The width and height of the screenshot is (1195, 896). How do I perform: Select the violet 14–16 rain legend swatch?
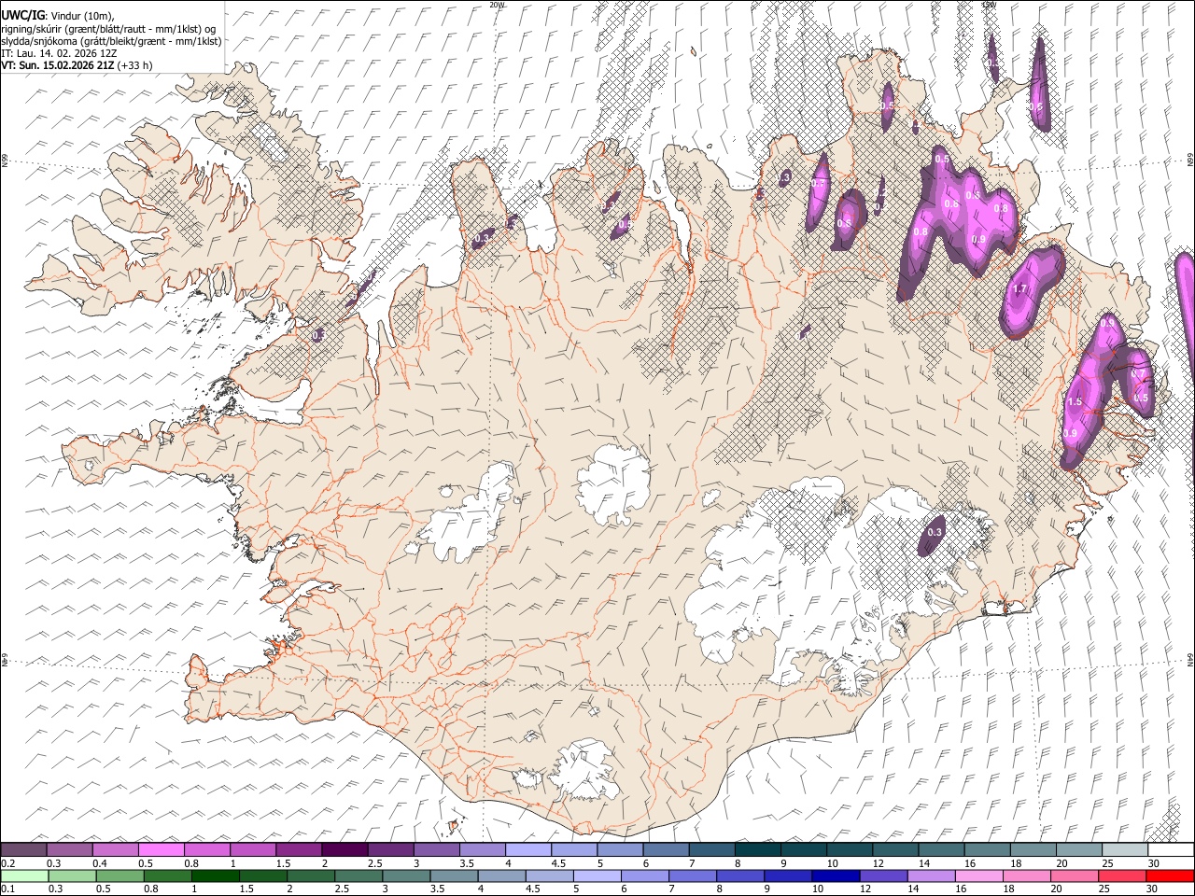(931, 875)
